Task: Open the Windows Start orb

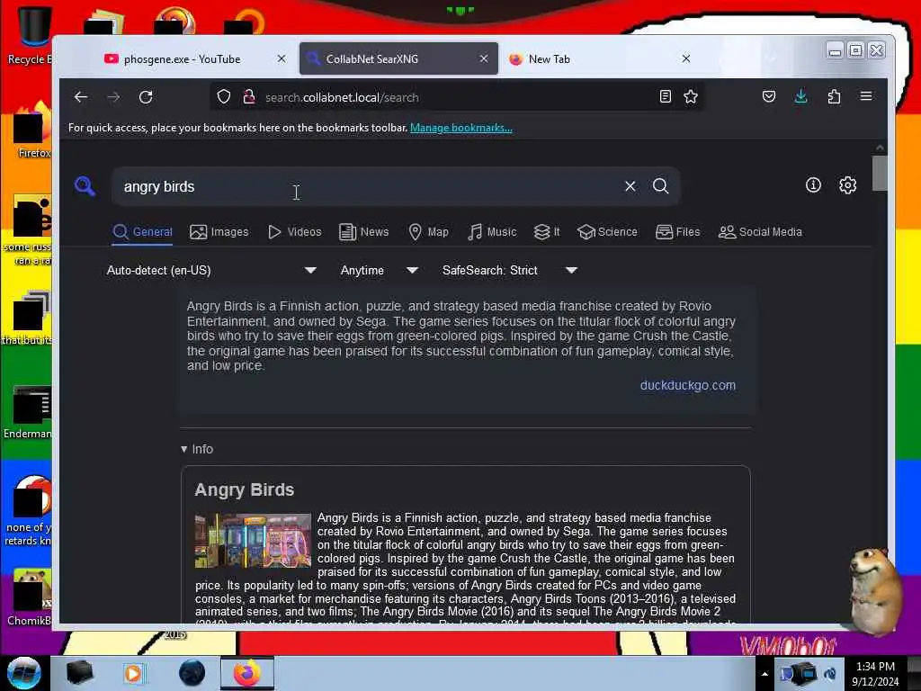Action: click(23, 673)
